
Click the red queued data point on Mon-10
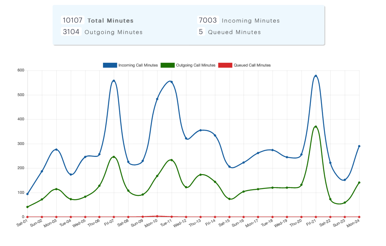(x=157, y=216)
